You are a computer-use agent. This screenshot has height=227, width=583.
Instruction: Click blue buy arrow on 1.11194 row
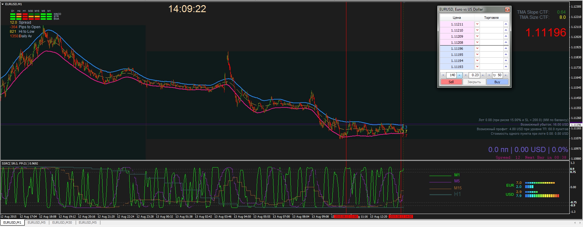(506, 61)
